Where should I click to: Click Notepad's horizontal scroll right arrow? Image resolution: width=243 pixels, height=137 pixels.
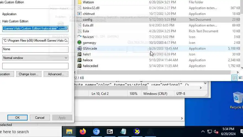pos(200,88)
